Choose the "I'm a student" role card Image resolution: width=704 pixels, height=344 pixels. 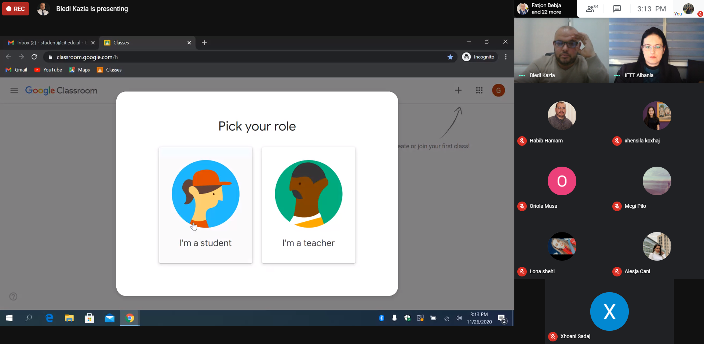click(205, 205)
